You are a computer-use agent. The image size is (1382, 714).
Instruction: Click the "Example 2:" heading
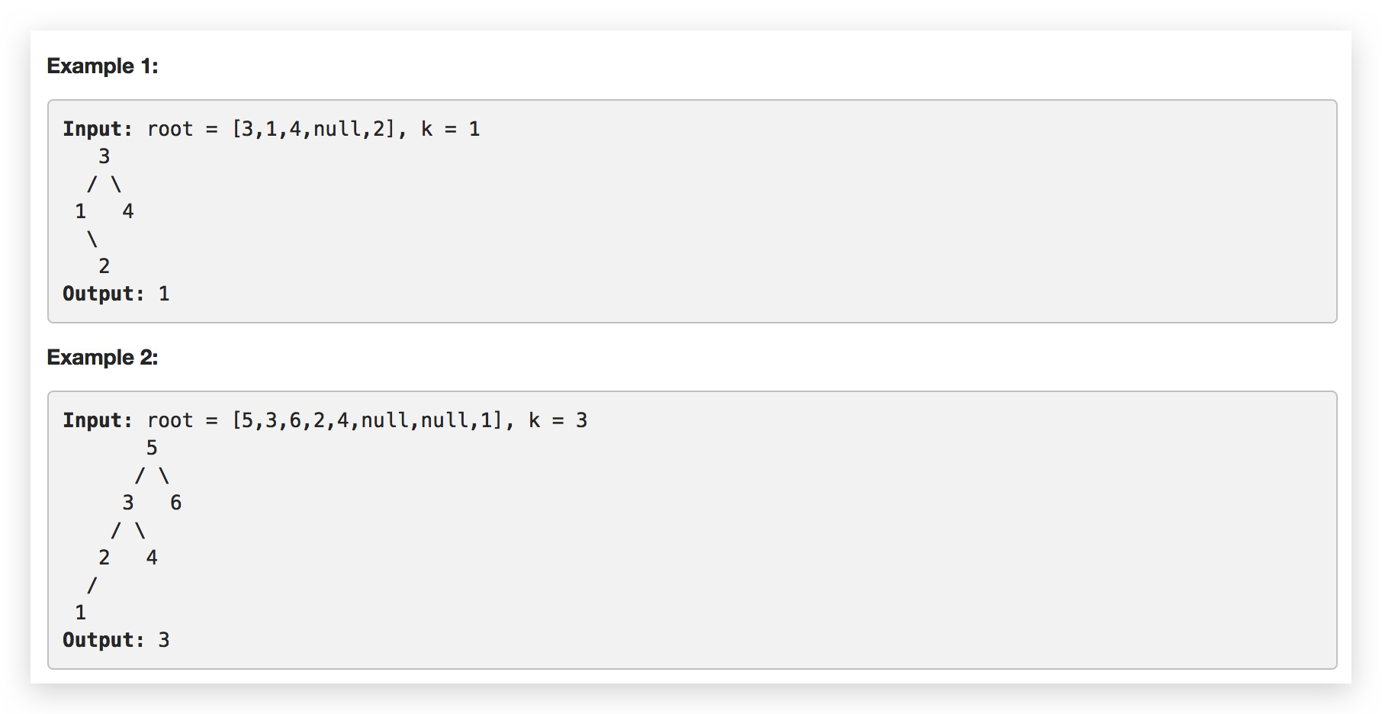[x=102, y=358]
